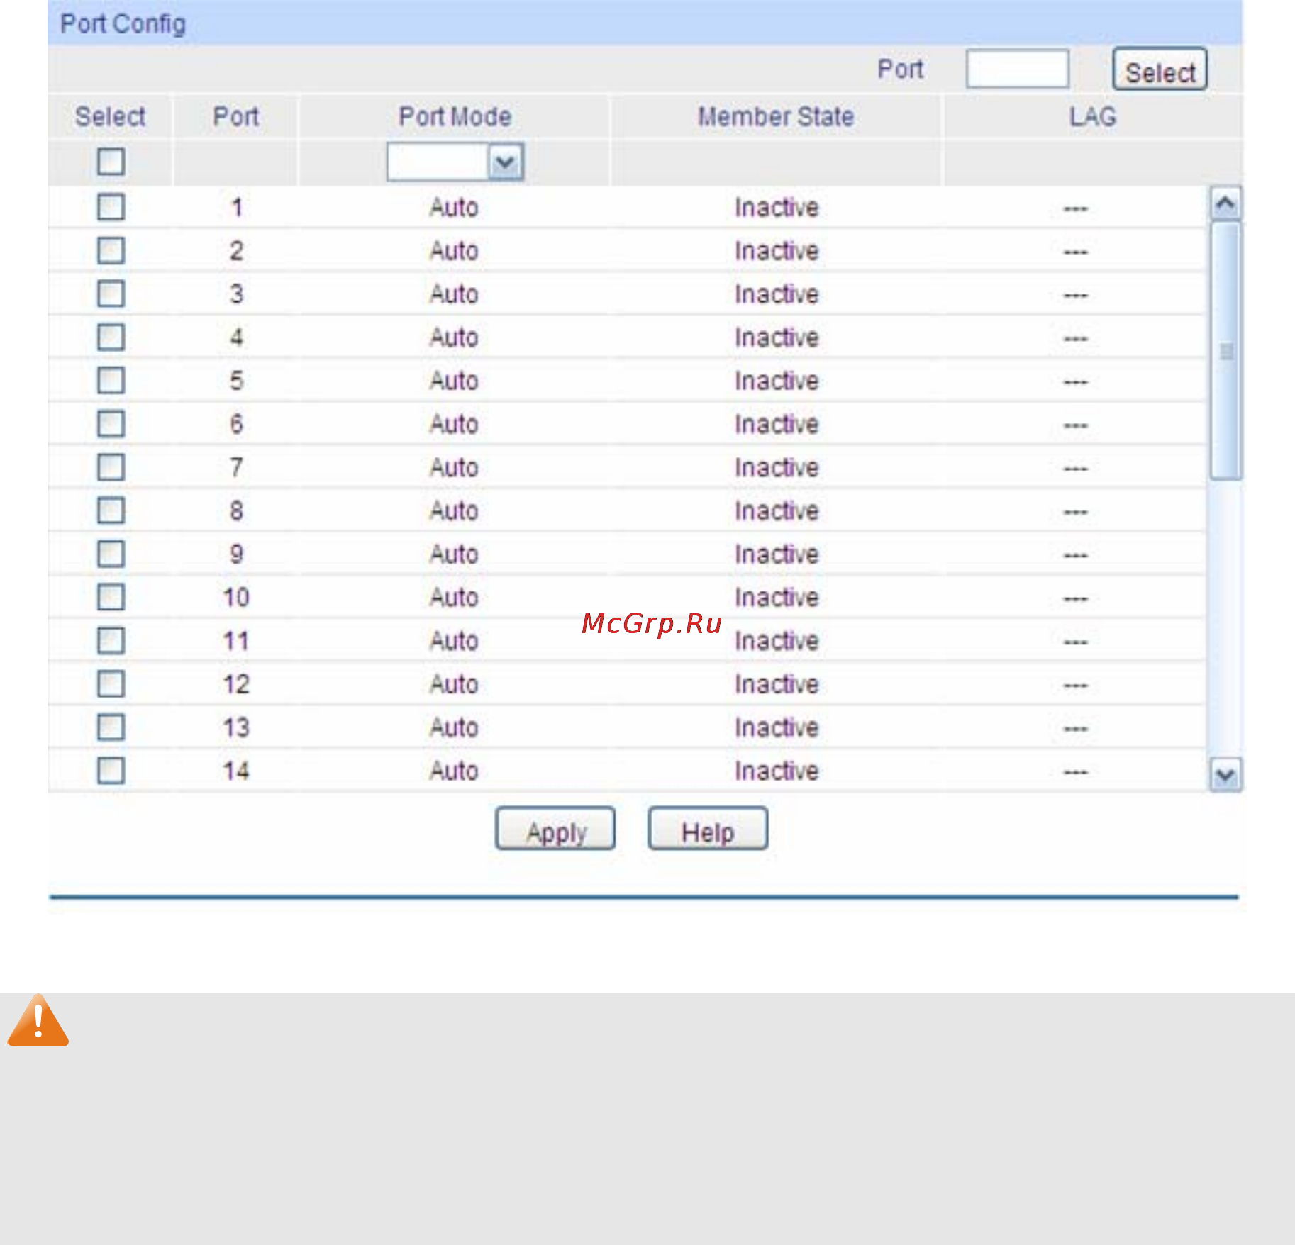
Task: Click the Select column header
Action: point(111,117)
